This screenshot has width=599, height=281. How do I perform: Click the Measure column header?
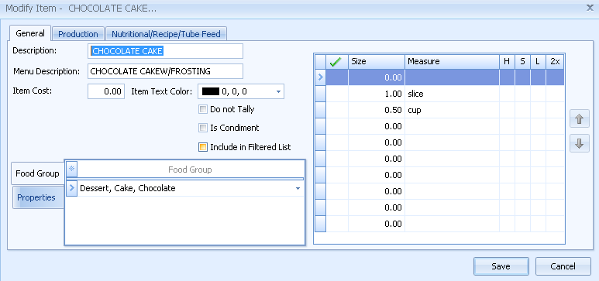452,61
